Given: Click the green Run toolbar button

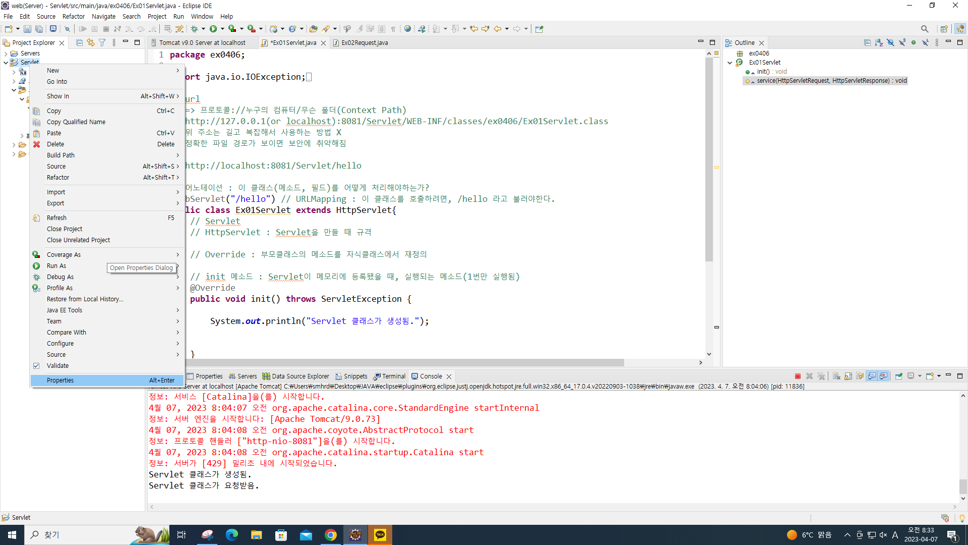Looking at the screenshot, I should point(213,29).
